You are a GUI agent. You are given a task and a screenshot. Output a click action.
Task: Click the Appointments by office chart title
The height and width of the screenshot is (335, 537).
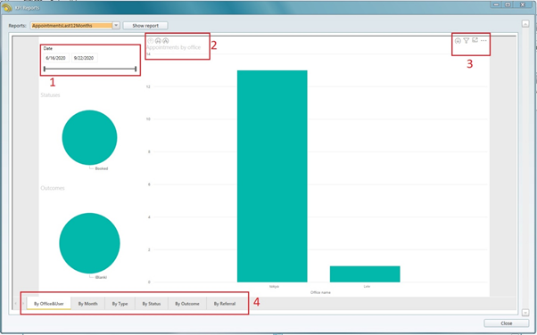coord(173,47)
